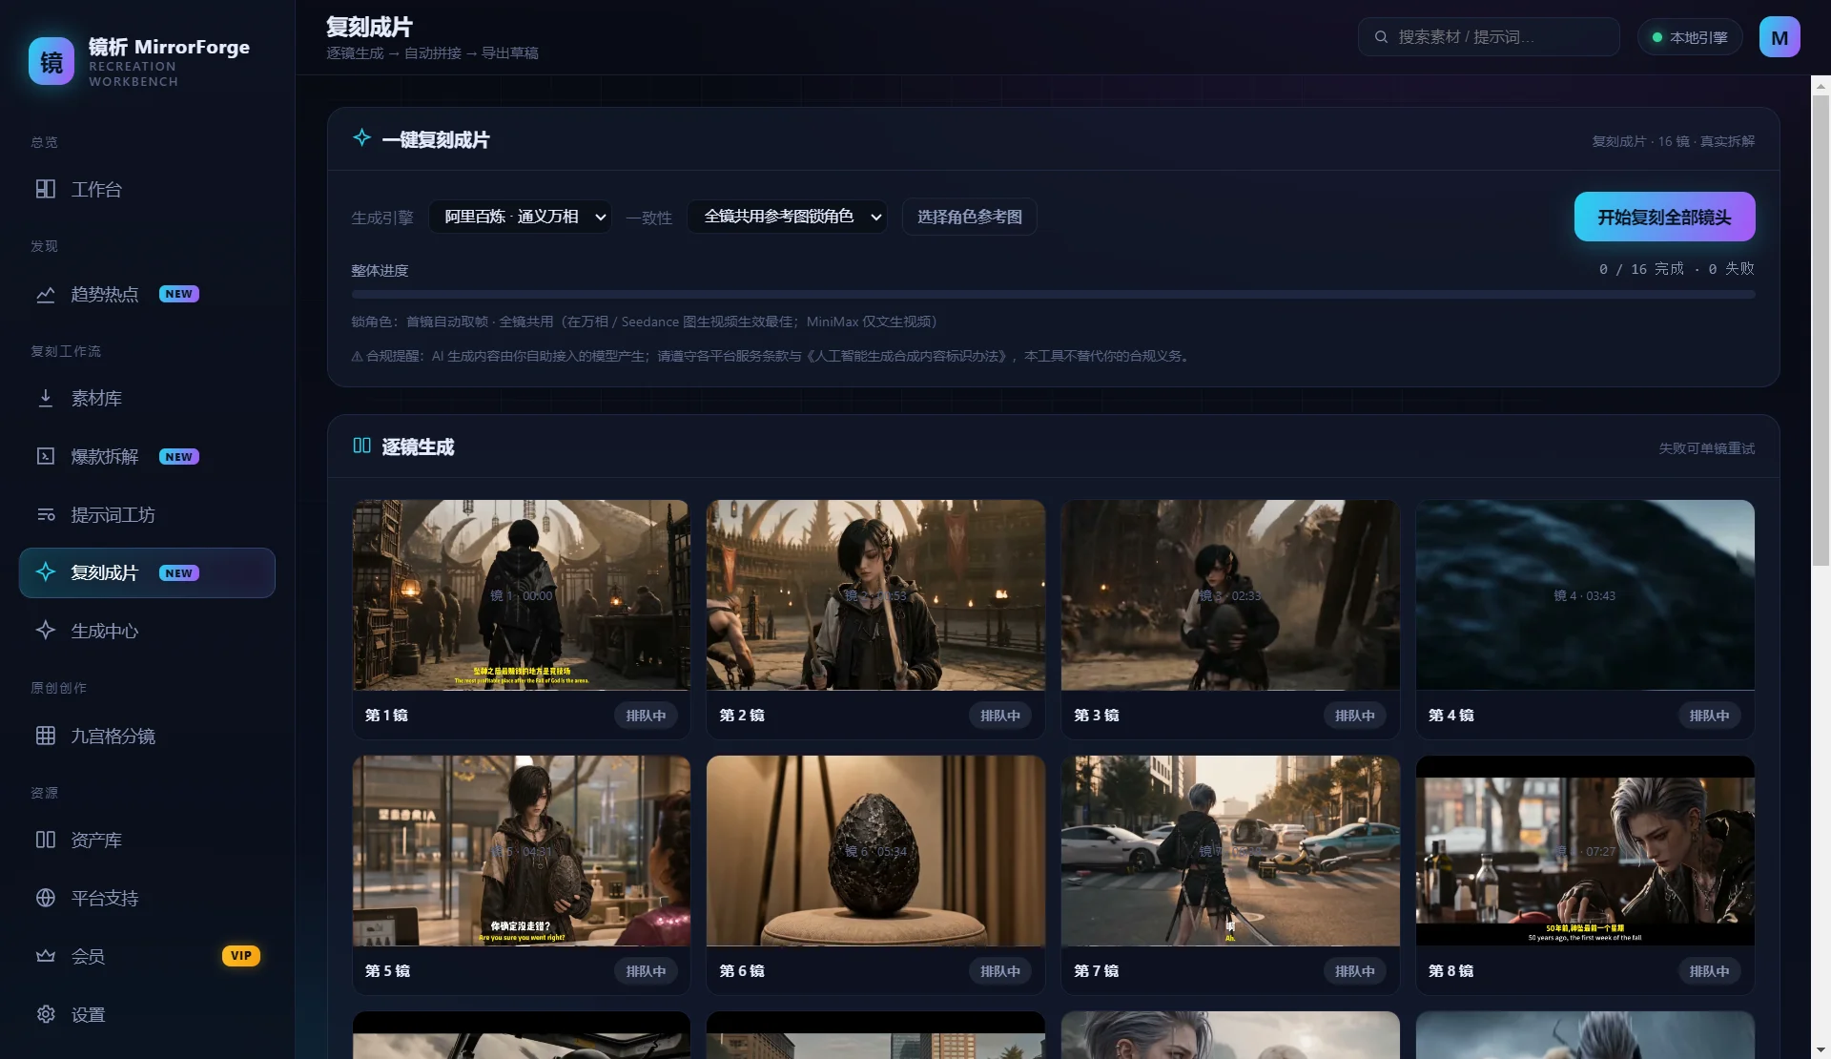The image size is (1831, 1059).
Task: Click 选择角色参考图 button
Action: tap(969, 217)
